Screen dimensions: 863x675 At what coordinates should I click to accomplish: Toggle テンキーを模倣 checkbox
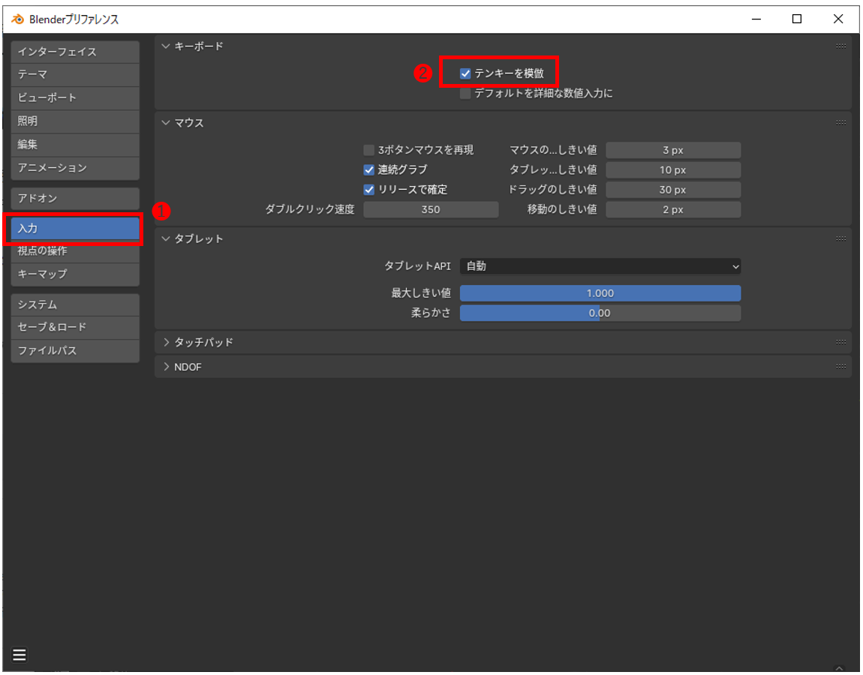click(x=465, y=73)
